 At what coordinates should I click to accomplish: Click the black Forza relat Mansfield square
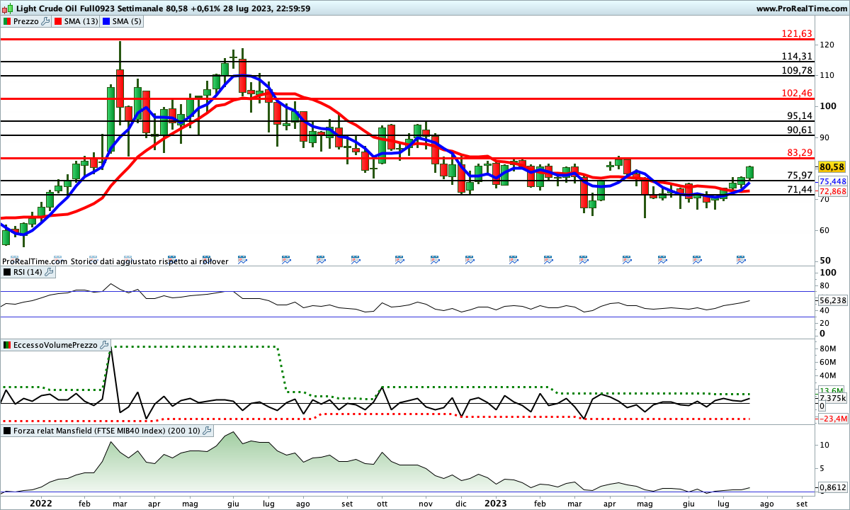click(7, 430)
